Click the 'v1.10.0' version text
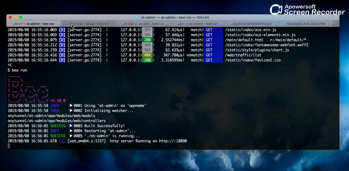Viewport: 349px width, 171px height. pos(58,101)
